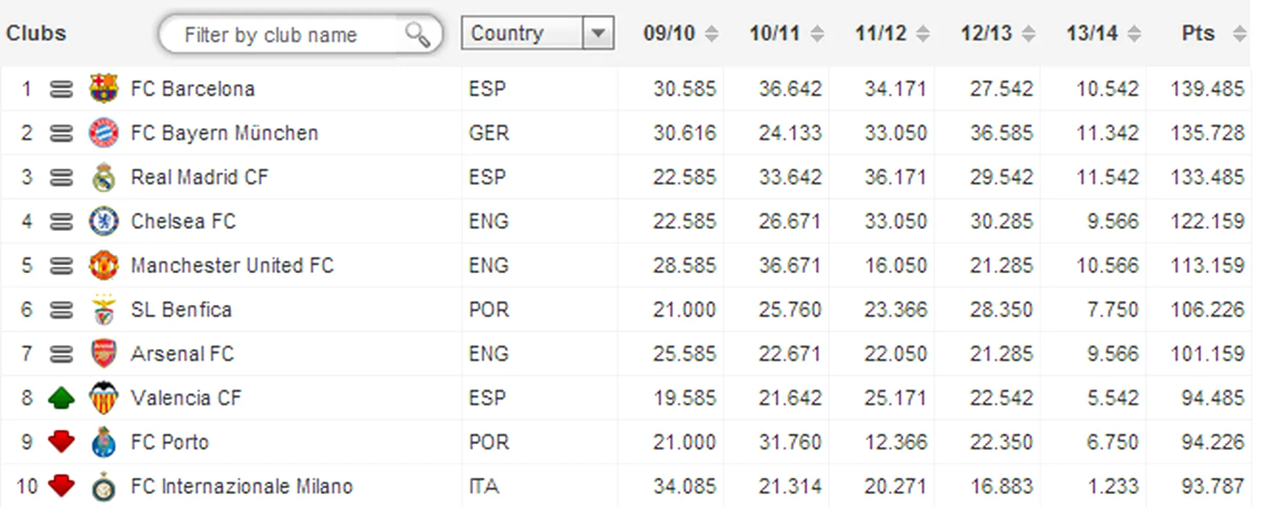Click the Arsenal FC badge icon

point(104,354)
